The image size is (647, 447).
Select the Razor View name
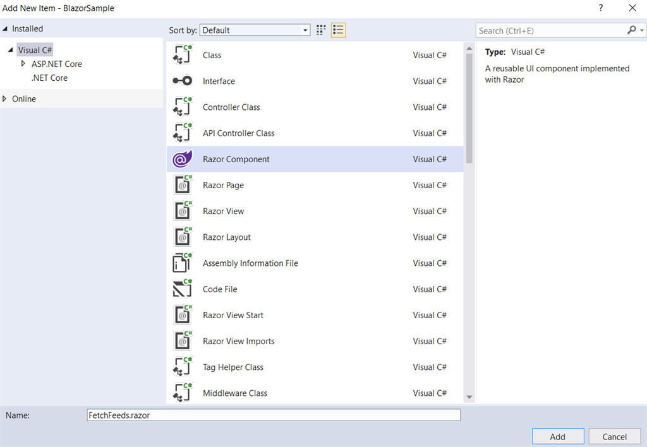(223, 211)
